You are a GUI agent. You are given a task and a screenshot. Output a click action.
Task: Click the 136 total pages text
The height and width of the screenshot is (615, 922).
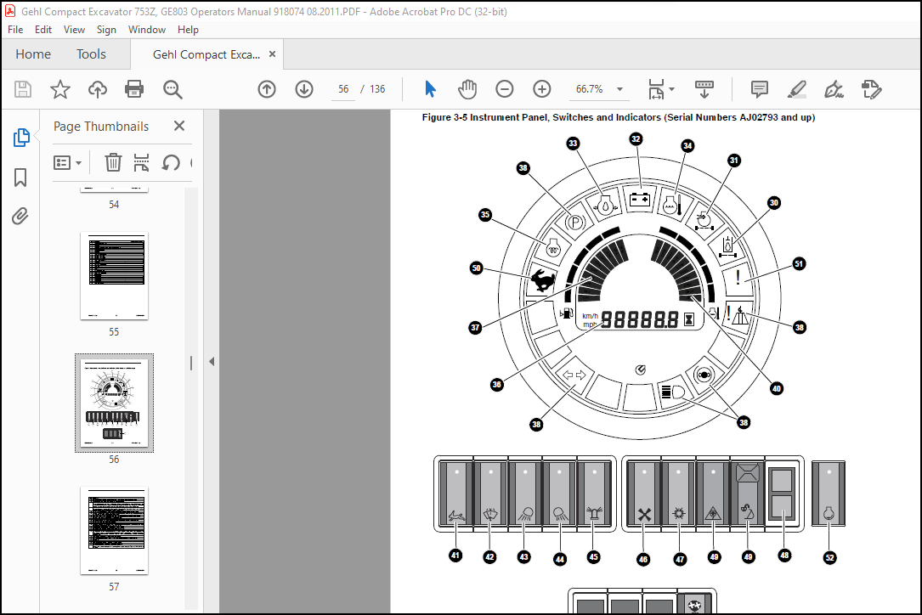(377, 89)
